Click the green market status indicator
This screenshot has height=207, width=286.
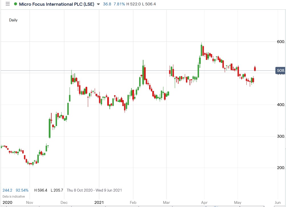coord(15,4)
